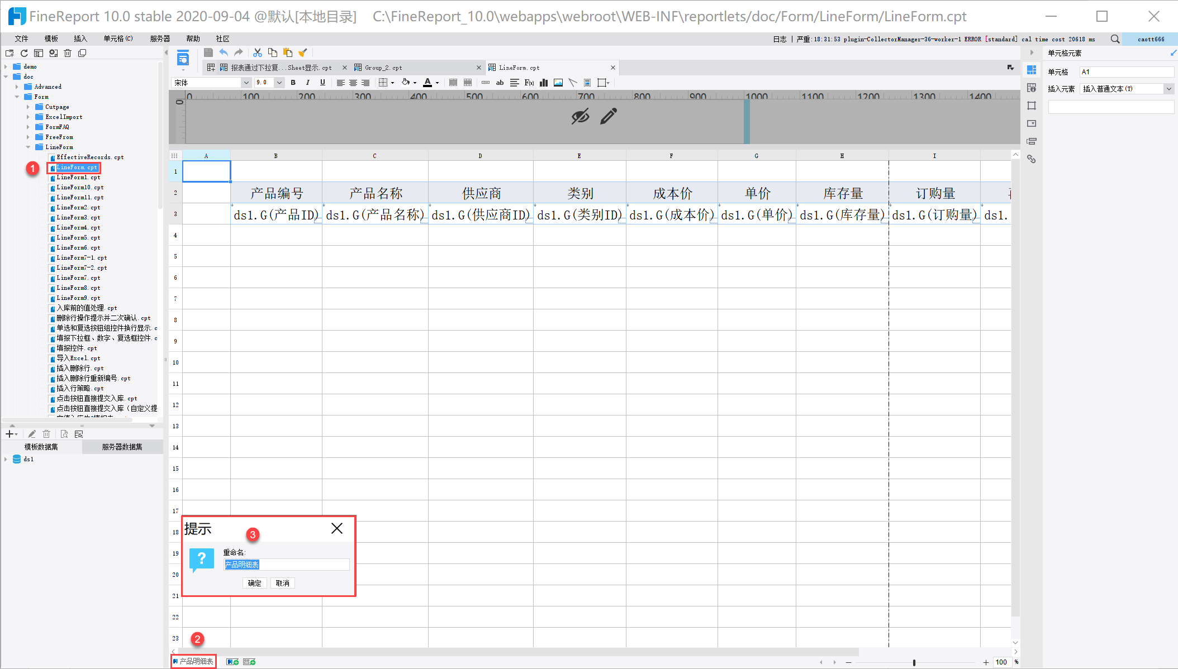Click the rename text input field
This screenshot has height=669, width=1178.
point(286,565)
